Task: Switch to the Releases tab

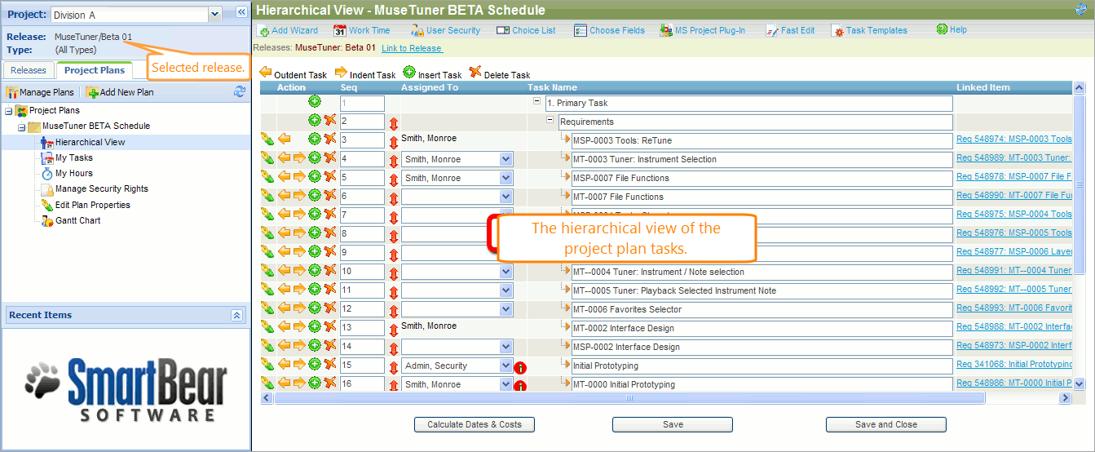Action: click(x=29, y=70)
